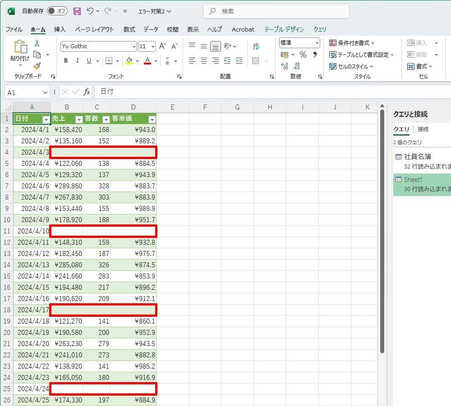Open 条件付き書式 conditional formatting menu
Screen dimensions: 451x406
(351, 43)
